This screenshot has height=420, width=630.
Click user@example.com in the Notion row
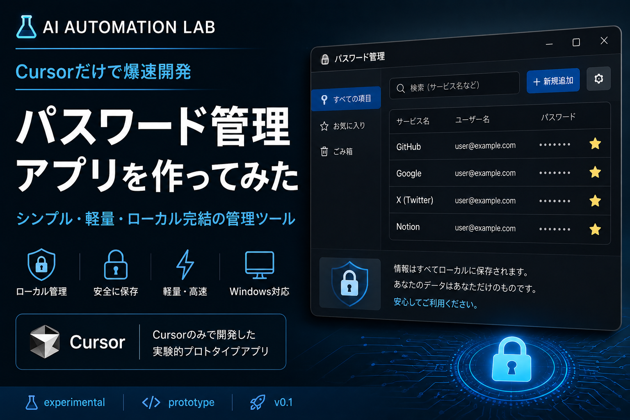pyautogui.click(x=485, y=228)
